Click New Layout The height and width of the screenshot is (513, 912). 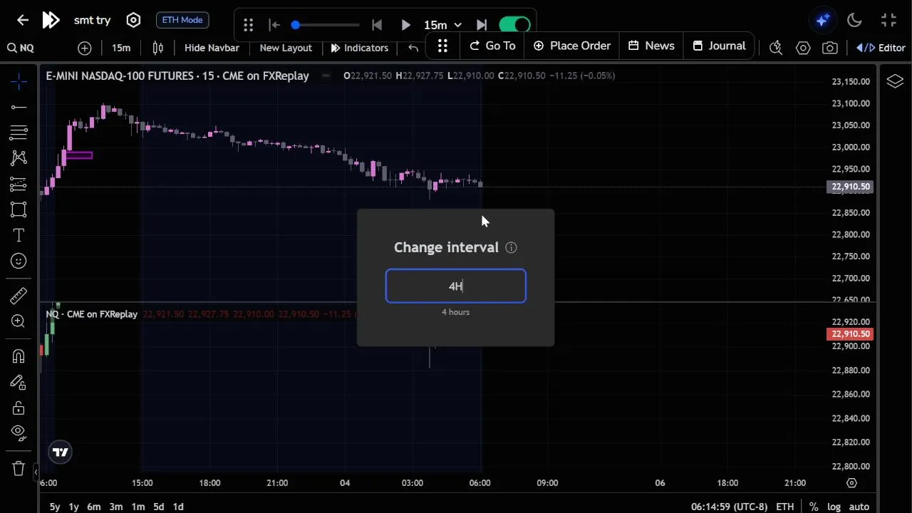tap(286, 48)
